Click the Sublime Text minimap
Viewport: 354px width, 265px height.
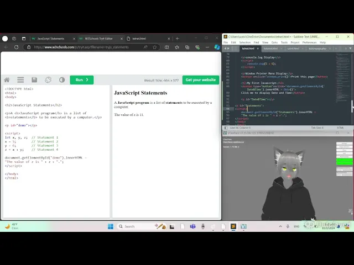pos(343,77)
